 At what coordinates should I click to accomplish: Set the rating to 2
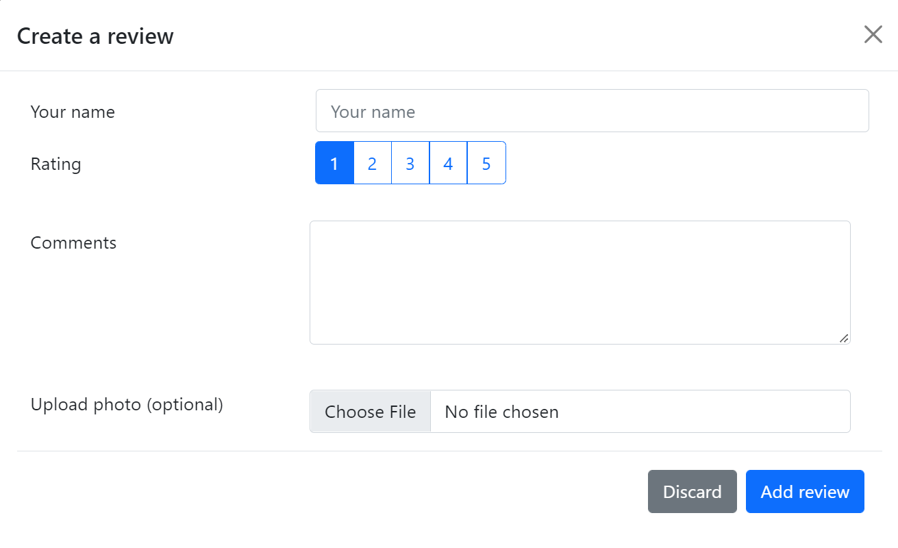tap(372, 163)
